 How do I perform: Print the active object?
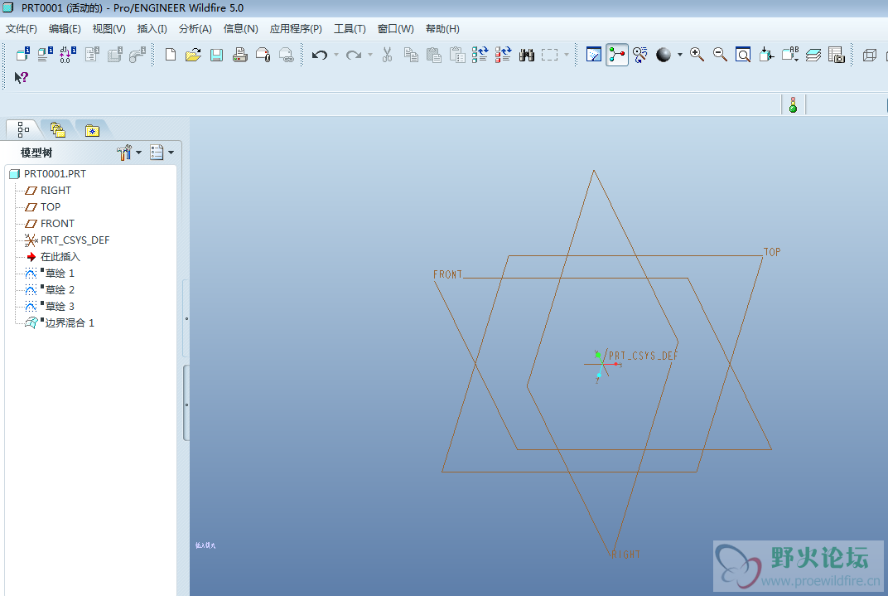(x=239, y=55)
